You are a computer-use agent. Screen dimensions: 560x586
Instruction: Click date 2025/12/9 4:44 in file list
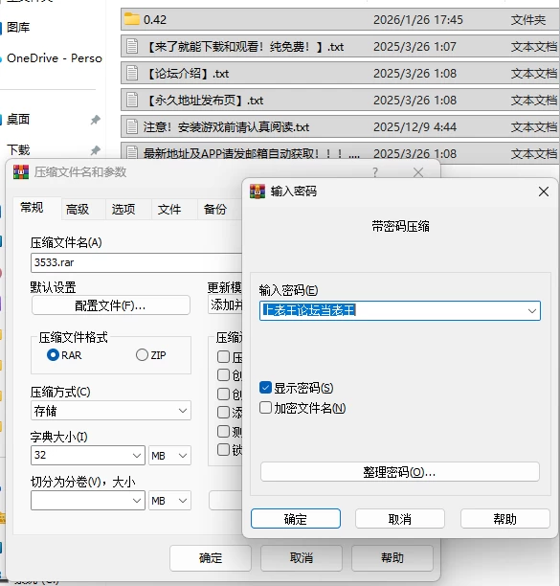pos(414,127)
